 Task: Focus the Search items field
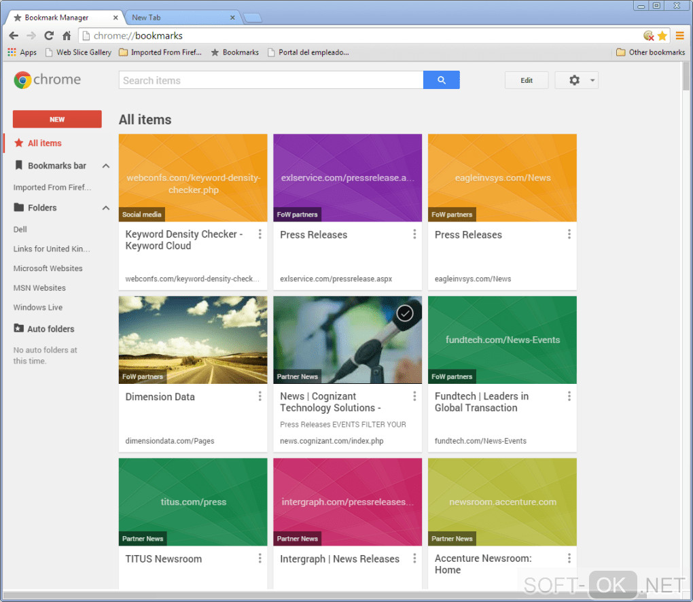click(x=271, y=80)
